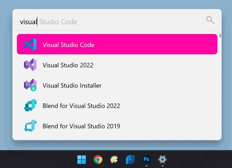Viewport: 232px width, 168px height.
Task: Click the Visual Studio Installer icon
Action: click(30, 85)
